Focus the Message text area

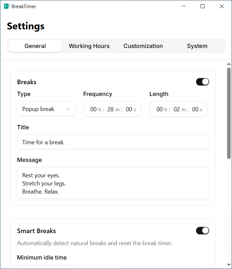[113, 183]
